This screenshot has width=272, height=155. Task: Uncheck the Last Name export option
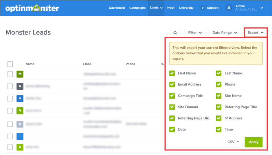219,73
